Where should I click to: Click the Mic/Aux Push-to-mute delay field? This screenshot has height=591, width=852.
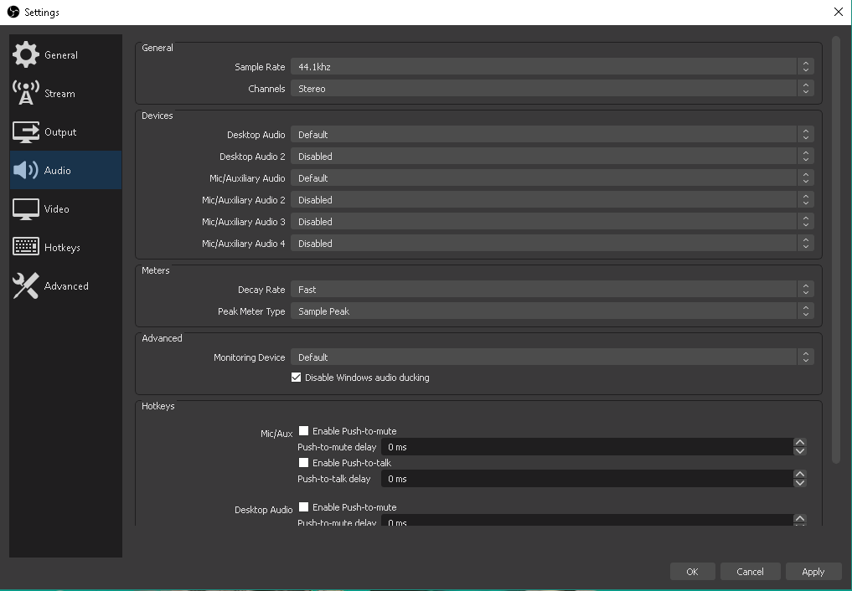(x=586, y=447)
